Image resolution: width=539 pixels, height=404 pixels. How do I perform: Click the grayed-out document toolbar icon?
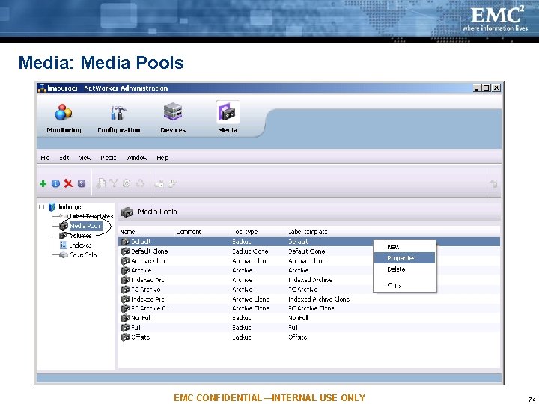click(x=101, y=183)
